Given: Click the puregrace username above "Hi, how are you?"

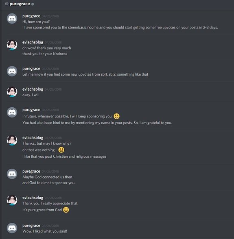Looking at the screenshot, I should 31,16.
